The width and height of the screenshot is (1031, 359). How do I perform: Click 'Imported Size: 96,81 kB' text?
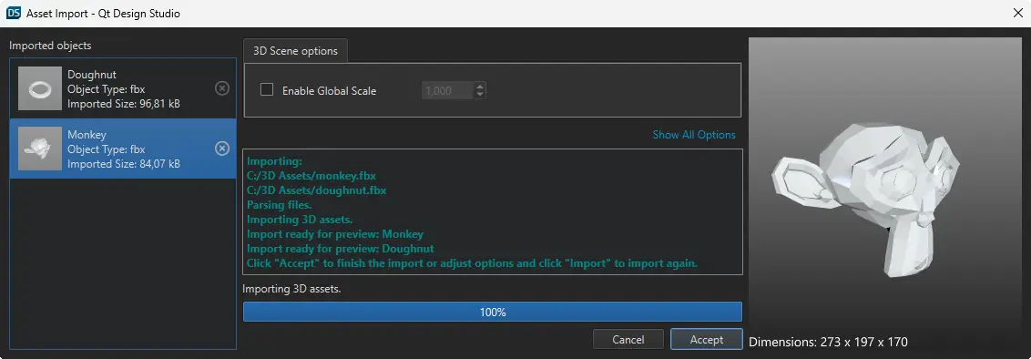click(124, 104)
